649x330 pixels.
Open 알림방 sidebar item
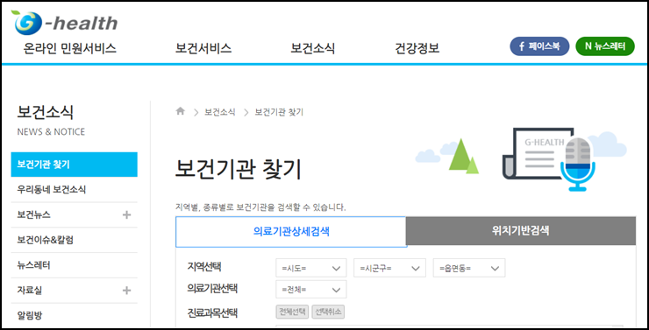(74, 316)
